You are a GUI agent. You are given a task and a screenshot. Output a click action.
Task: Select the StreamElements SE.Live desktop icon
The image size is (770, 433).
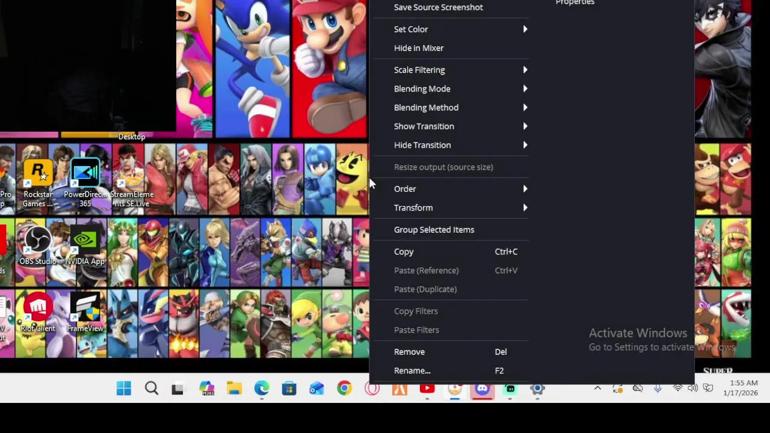132,183
